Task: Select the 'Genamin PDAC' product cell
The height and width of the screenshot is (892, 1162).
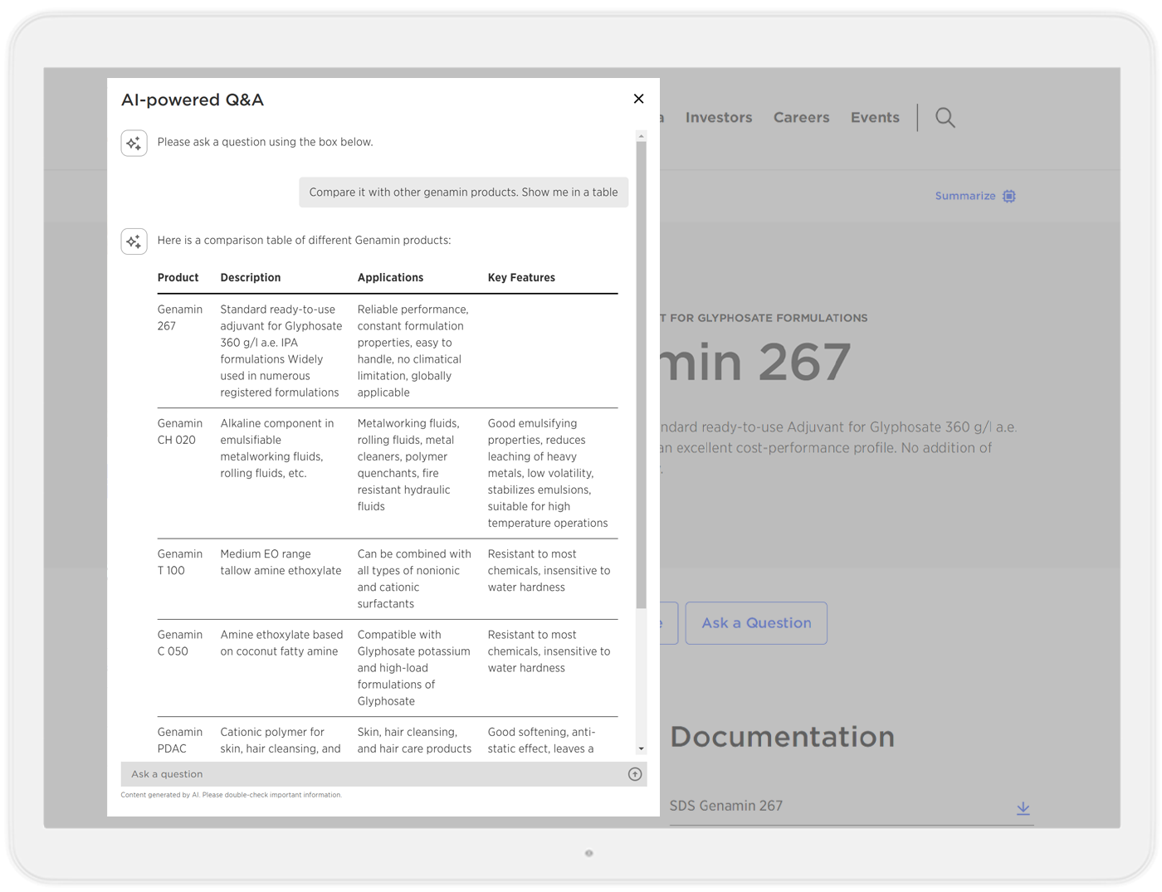Action: 180,740
